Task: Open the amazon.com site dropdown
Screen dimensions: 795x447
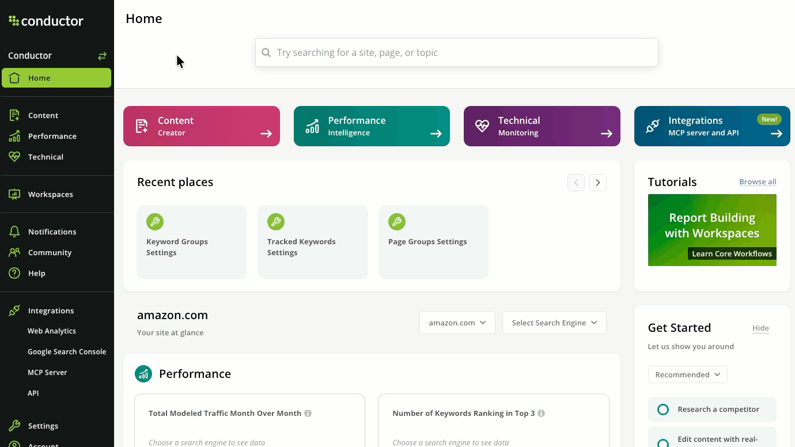Action: point(457,323)
